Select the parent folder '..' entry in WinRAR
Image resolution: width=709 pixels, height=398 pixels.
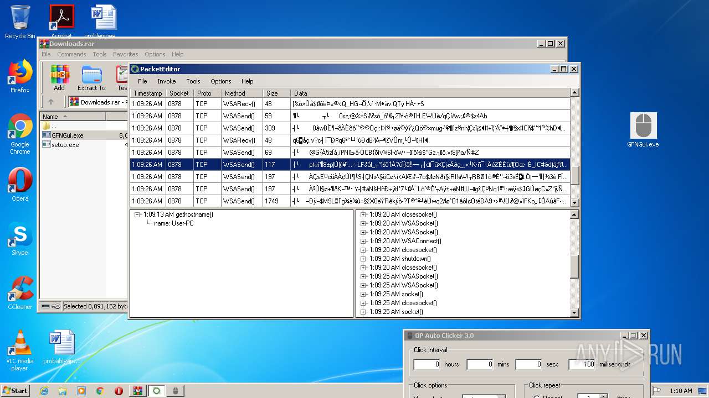coord(53,125)
